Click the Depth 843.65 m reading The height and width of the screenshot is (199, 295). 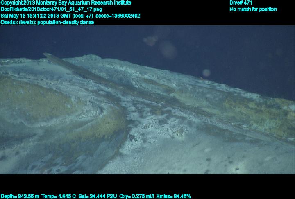(x=20, y=196)
